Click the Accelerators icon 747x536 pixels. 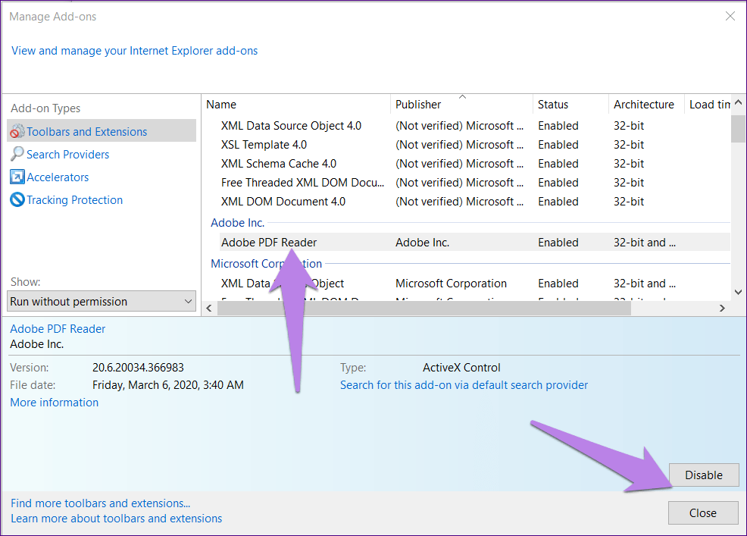17,177
